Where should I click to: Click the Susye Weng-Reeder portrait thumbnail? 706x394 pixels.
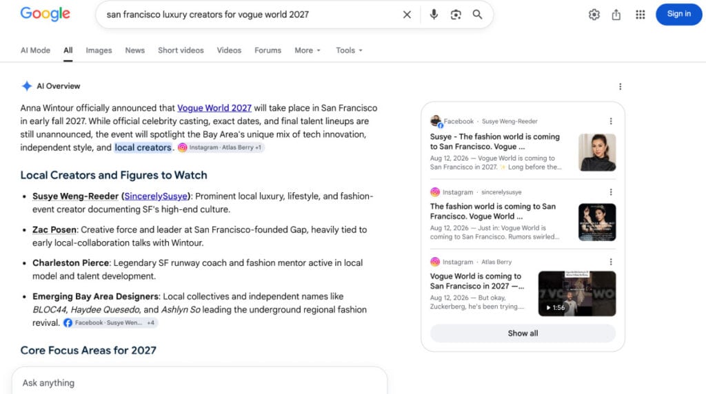coord(597,152)
